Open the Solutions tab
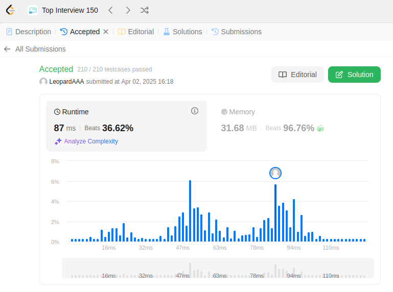 pyautogui.click(x=182, y=32)
